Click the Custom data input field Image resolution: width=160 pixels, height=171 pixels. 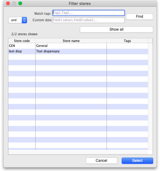[88, 20]
